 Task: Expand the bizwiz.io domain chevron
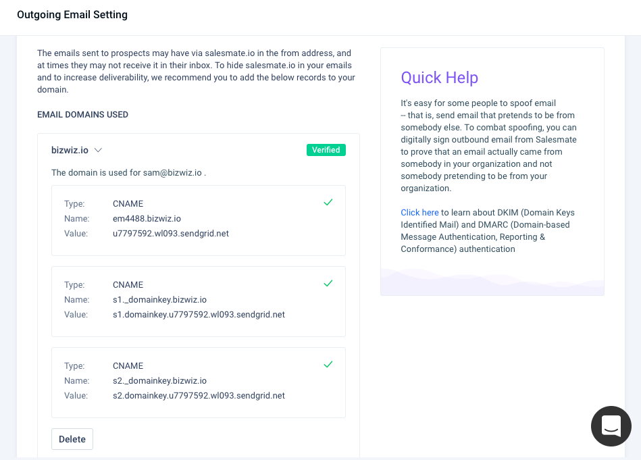pyautogui.click(x=98, y=151)
